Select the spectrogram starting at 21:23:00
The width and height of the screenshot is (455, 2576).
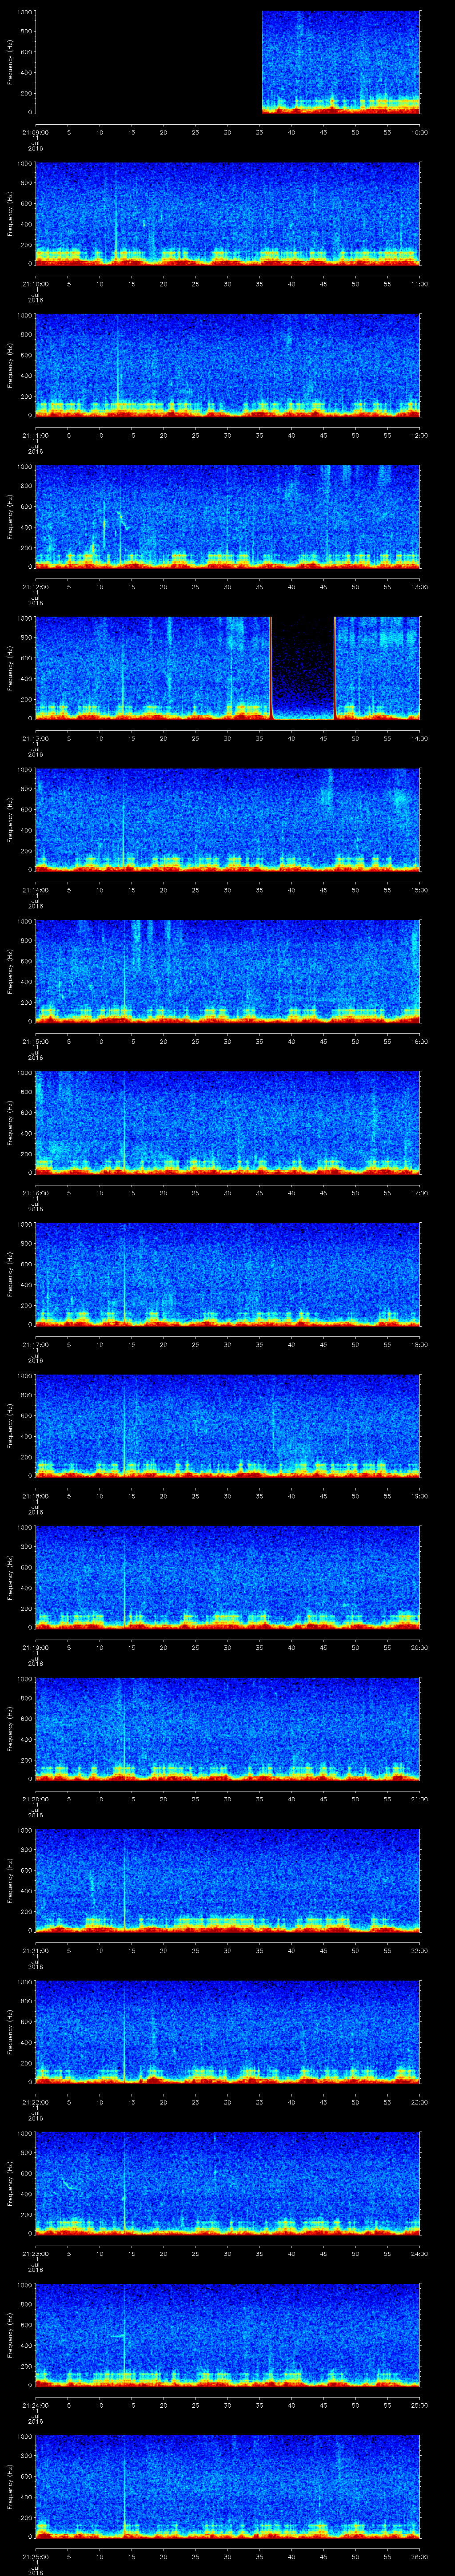(x=228, y=2182)
